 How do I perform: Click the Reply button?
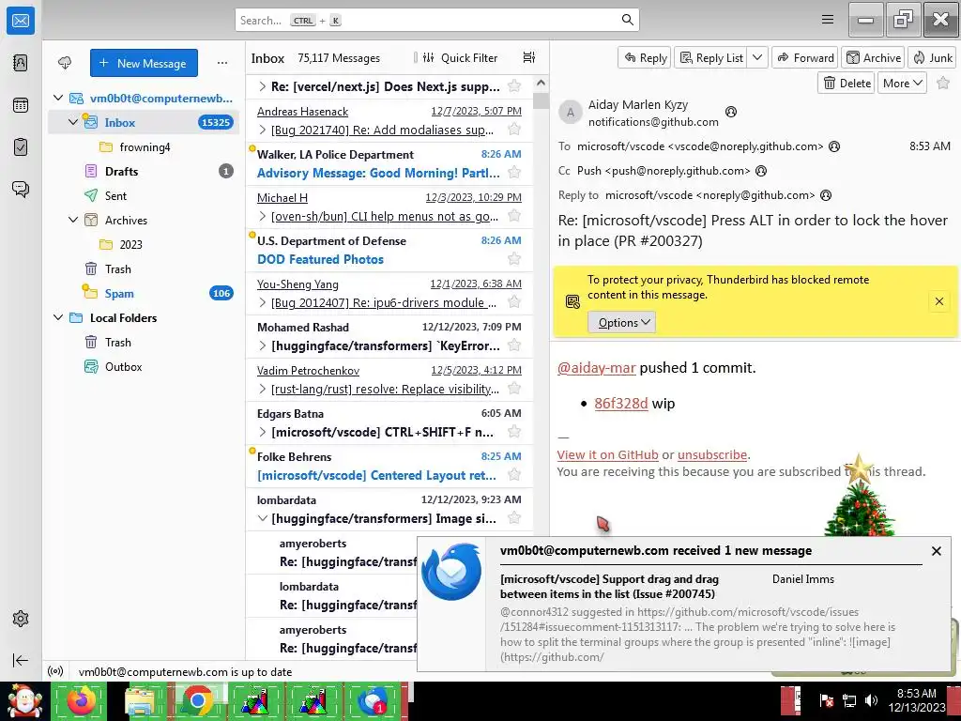coord(645,57)
